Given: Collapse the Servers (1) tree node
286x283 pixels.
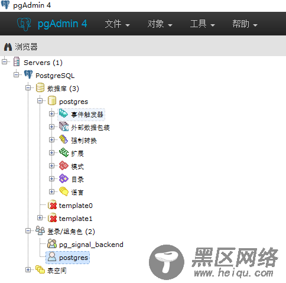Looking at the screenshot, I should [x=4, y=61].
